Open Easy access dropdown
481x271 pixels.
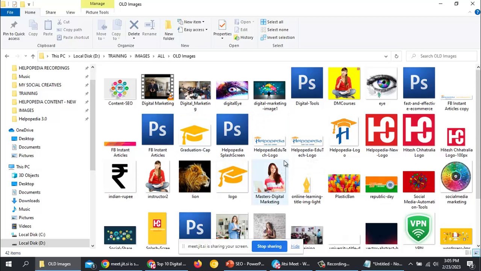192,30
